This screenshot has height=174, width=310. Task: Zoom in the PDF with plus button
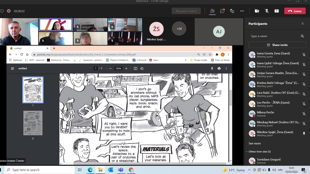point(126,68)
